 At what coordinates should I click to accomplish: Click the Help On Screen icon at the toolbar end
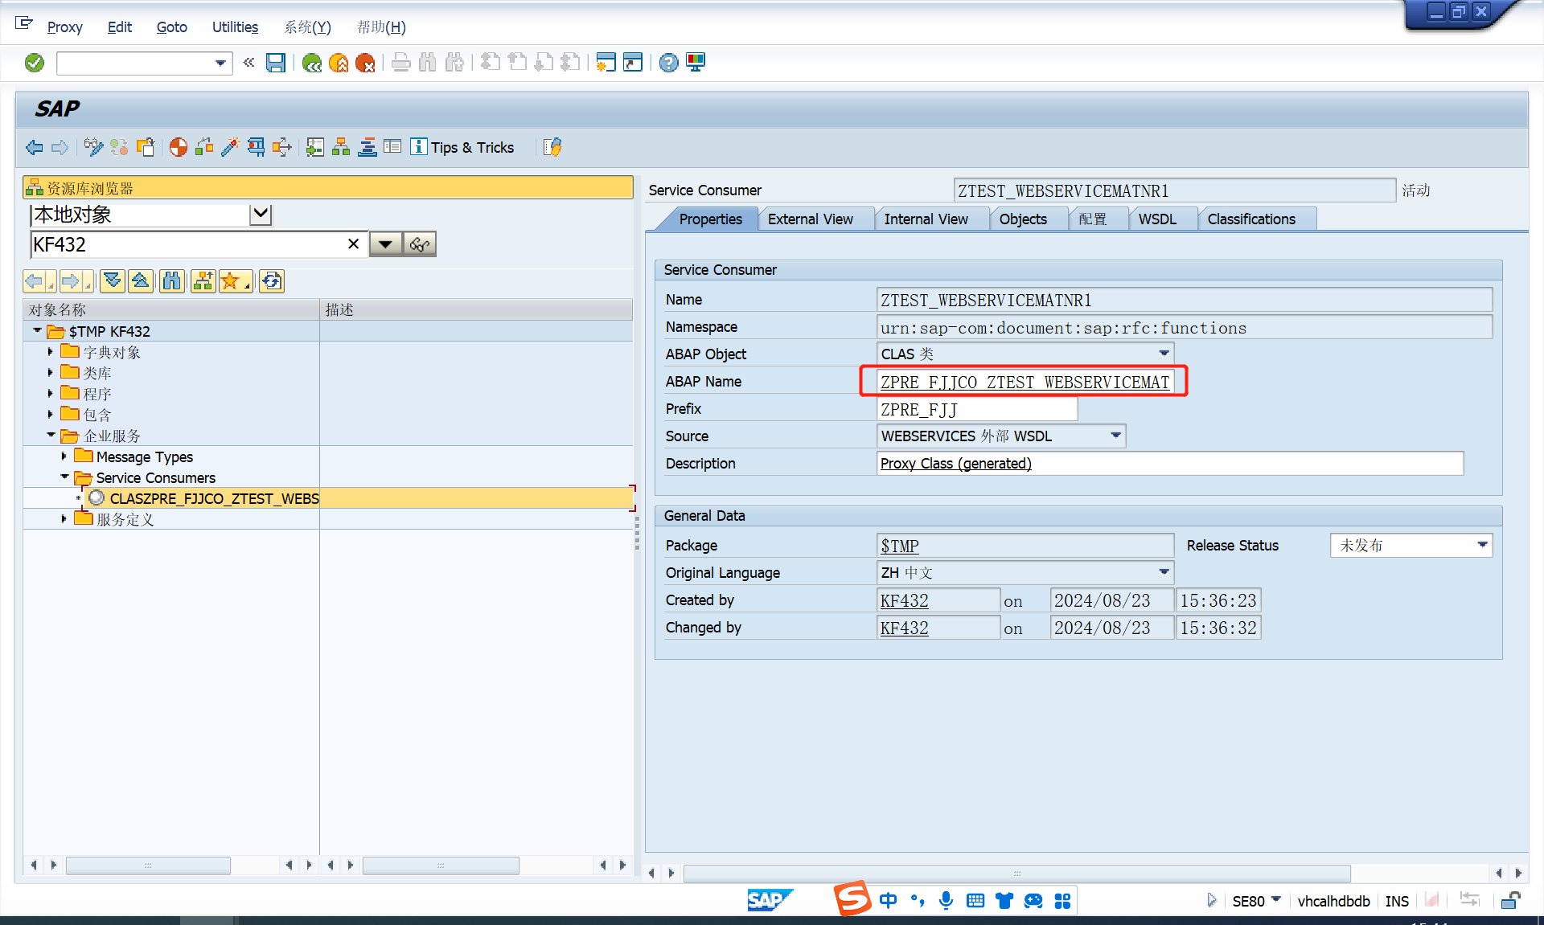tap(552, 147)
